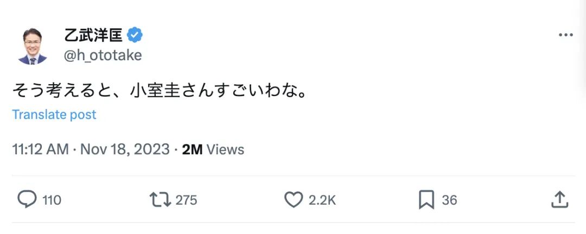The image size is (586, 234).
Task: Open the @h_ototake handle link
Action: click(x=103, y=55)
